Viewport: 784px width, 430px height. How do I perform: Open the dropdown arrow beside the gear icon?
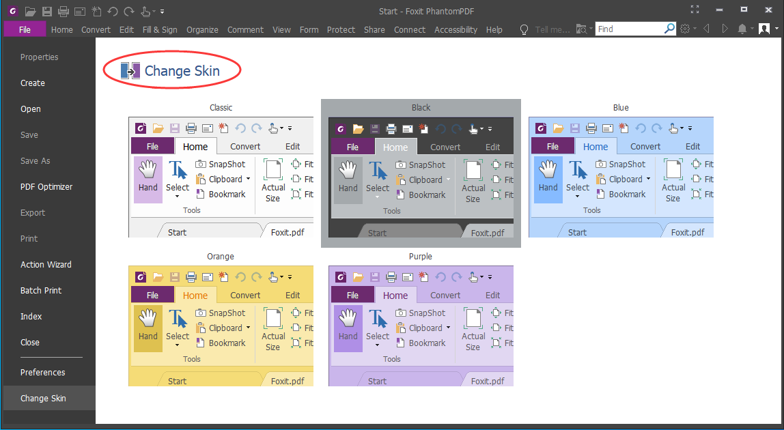[x=695, y=29]
